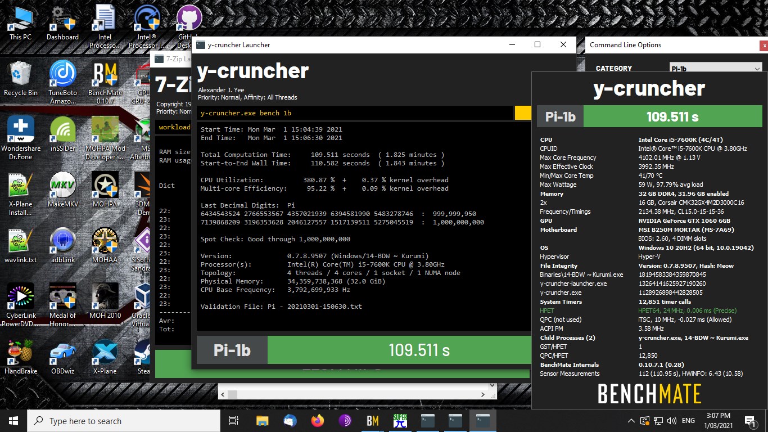Open Thunderbird from the taskbar
This screenshot has height=432, width=768.
(x=290, y=421)
